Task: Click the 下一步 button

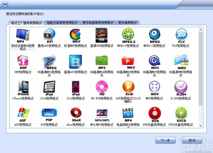Action: (165, 140)
